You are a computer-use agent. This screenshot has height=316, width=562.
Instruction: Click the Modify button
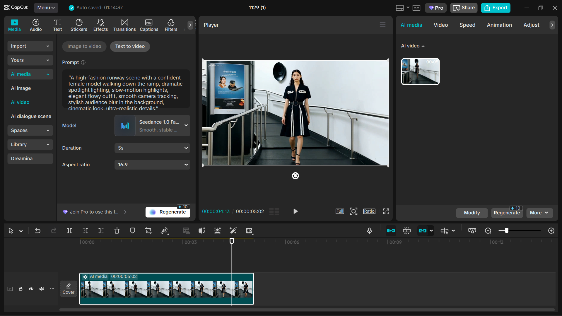point(472,213)
